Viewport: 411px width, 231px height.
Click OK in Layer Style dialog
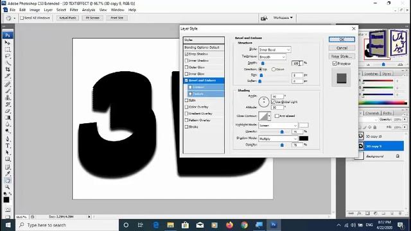coord(342,39)
